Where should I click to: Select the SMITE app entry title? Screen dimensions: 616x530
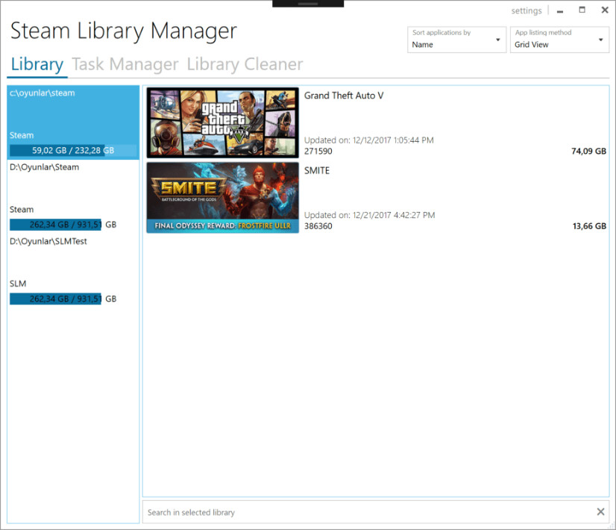pos(317,171)
